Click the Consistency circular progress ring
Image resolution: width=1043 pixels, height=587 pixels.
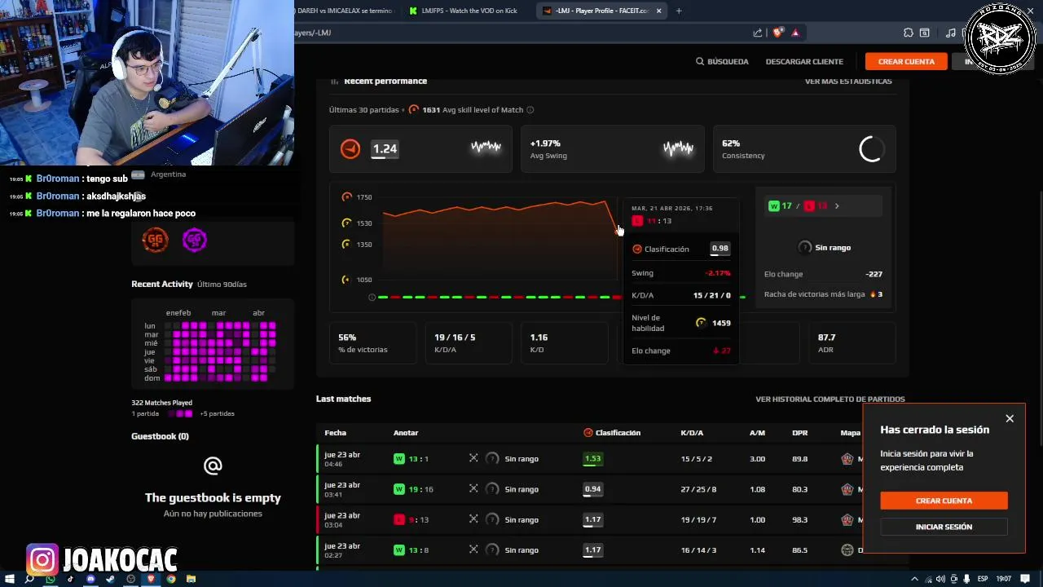[x=871, y=148]
